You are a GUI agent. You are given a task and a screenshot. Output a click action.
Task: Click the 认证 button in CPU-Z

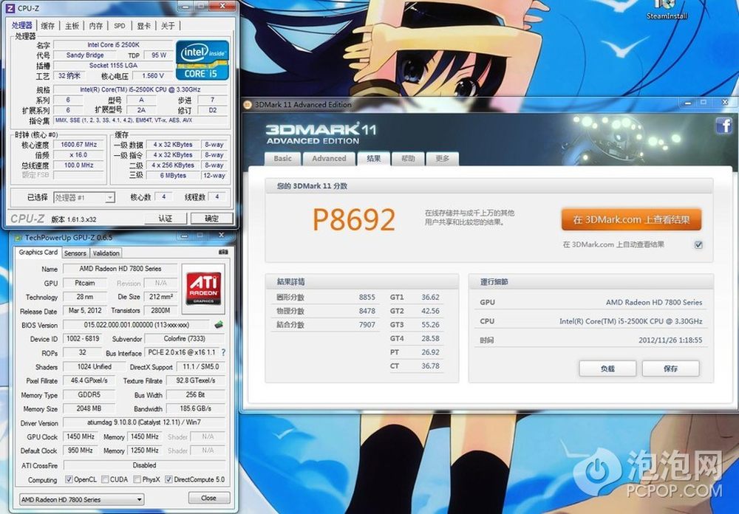pos(165,219)
